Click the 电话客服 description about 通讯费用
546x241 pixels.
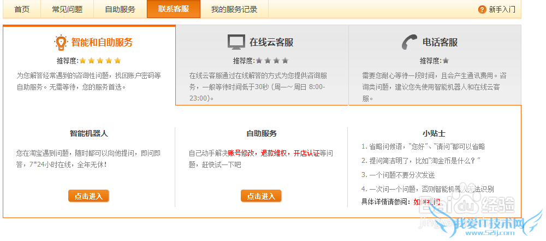[434, 87]
